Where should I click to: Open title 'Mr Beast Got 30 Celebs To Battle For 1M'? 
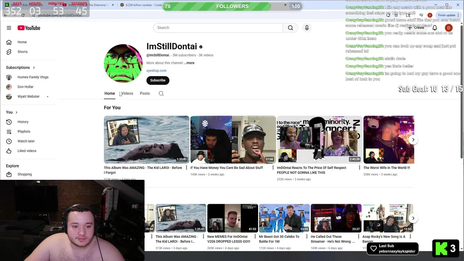[279, 239]
